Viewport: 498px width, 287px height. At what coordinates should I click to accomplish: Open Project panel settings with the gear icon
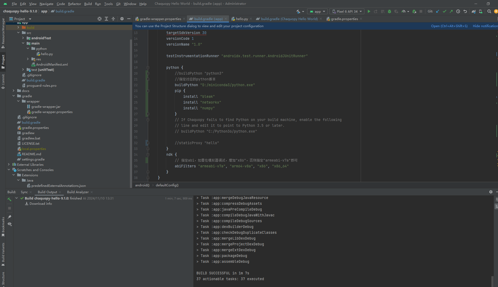tap(122, 19)
